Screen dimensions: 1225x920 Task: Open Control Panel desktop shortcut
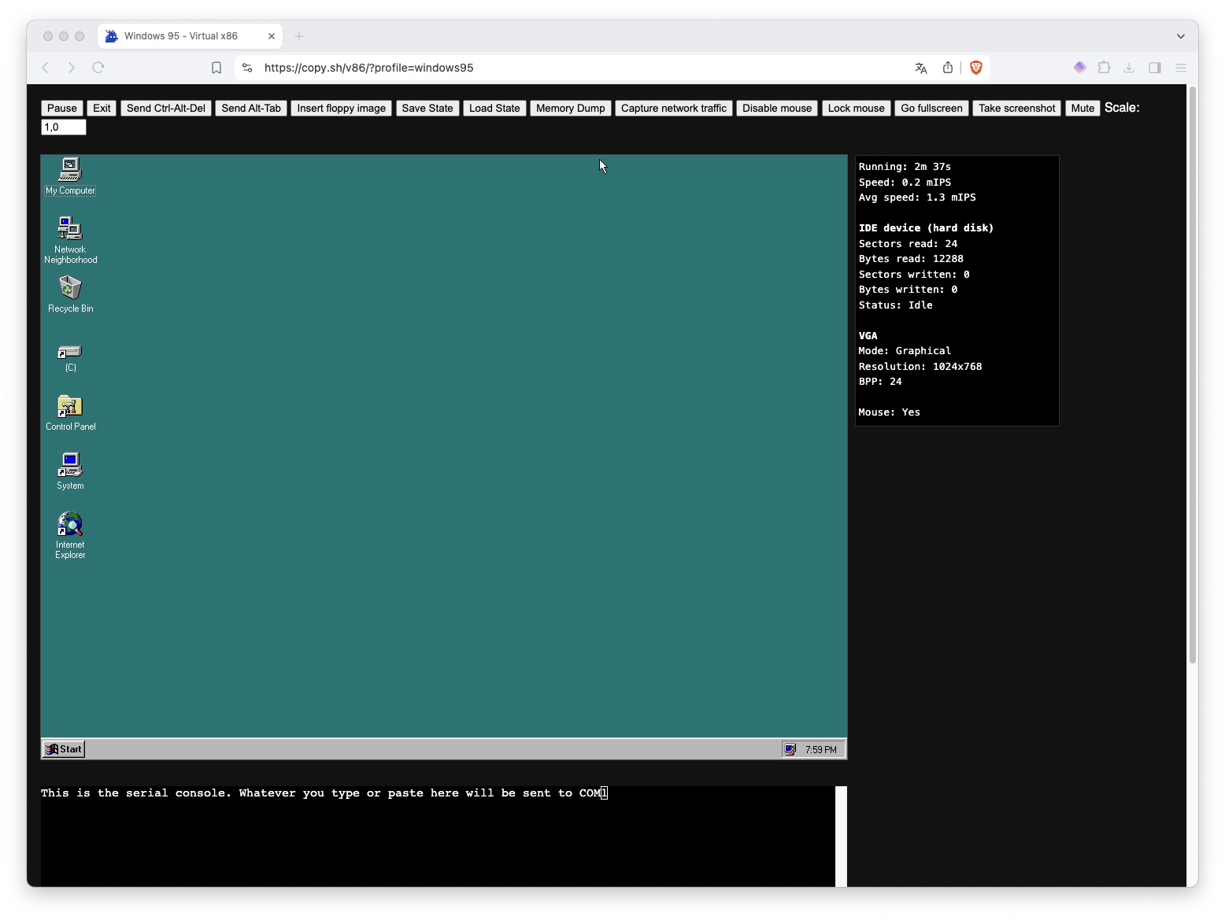pyautogui.click(x=70, y=407)
